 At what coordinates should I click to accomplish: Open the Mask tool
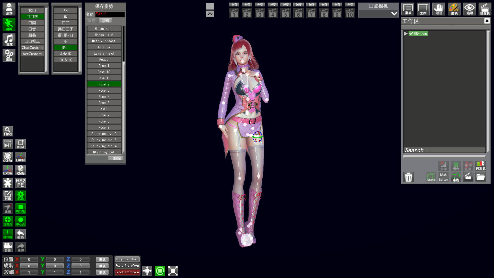[x=431, y=177]
